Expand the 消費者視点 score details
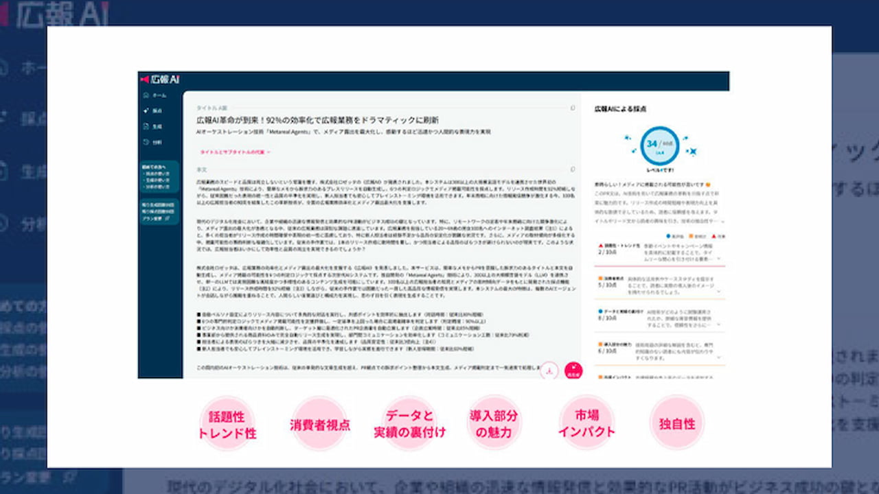 coord(719,292)
